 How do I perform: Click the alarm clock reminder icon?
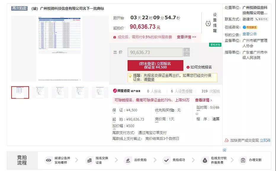coord(208,23)
